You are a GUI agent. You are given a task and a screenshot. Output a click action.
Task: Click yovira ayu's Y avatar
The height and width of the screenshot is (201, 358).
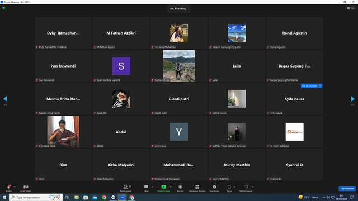179,132
